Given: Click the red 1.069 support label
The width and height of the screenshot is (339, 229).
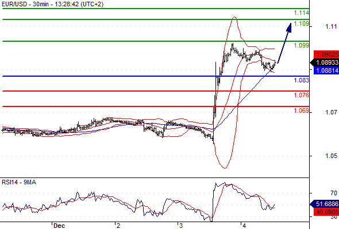Looking at the screenshot, I should click(302, 110).
